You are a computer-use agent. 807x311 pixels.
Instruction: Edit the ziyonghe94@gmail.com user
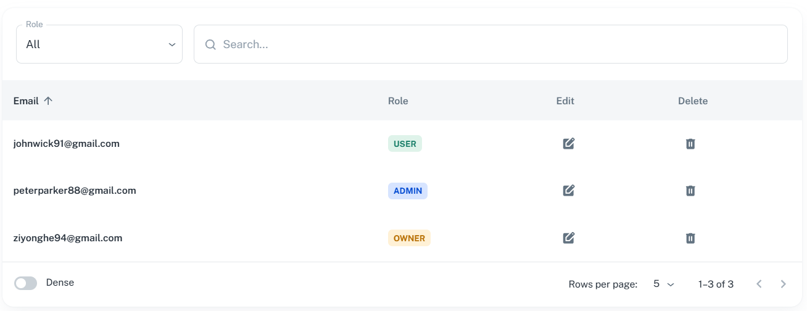[569, 238]
